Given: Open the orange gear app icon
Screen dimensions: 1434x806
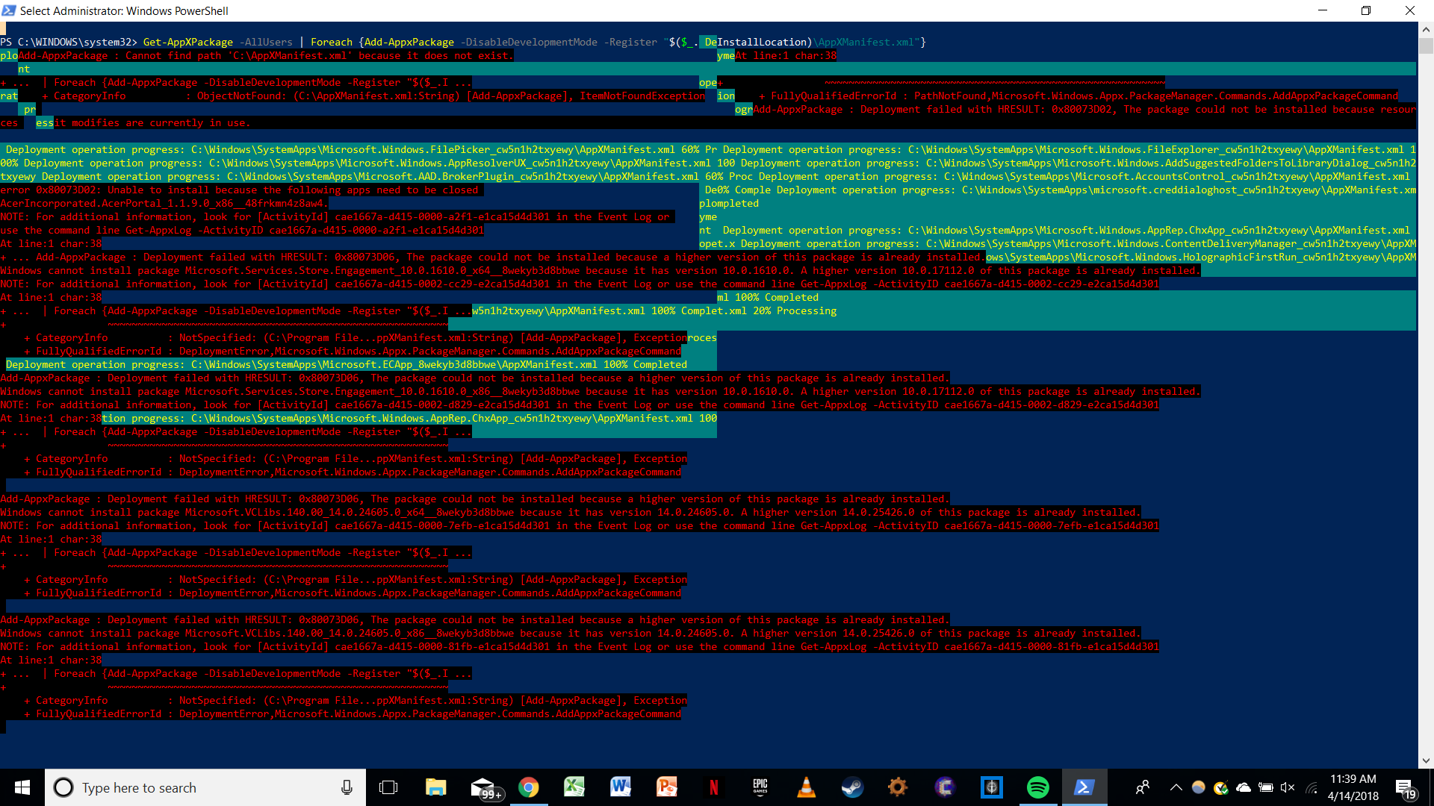Looking at the screenshot, I should (x=898, y=787).
